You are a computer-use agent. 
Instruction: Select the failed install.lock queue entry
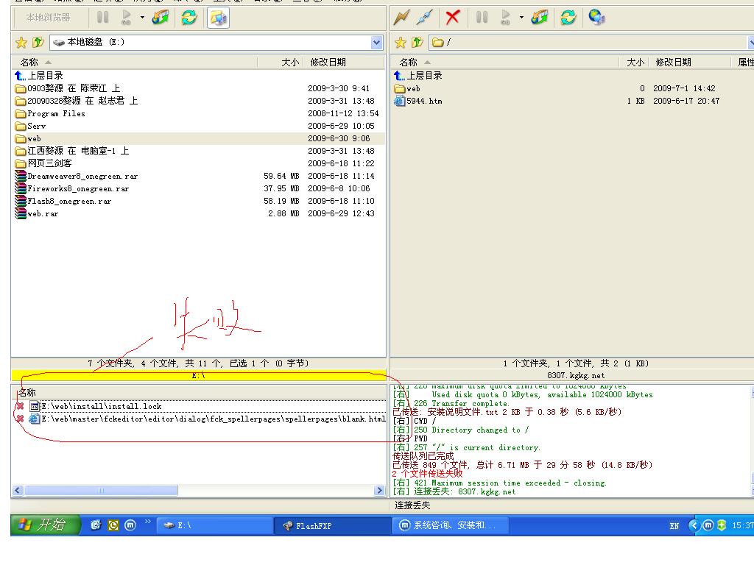[x=101, y=406]
